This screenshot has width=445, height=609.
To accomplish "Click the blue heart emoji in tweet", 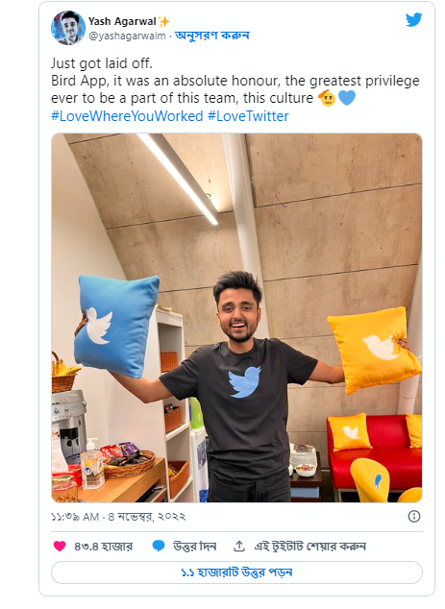I will [x=347, y=97].
